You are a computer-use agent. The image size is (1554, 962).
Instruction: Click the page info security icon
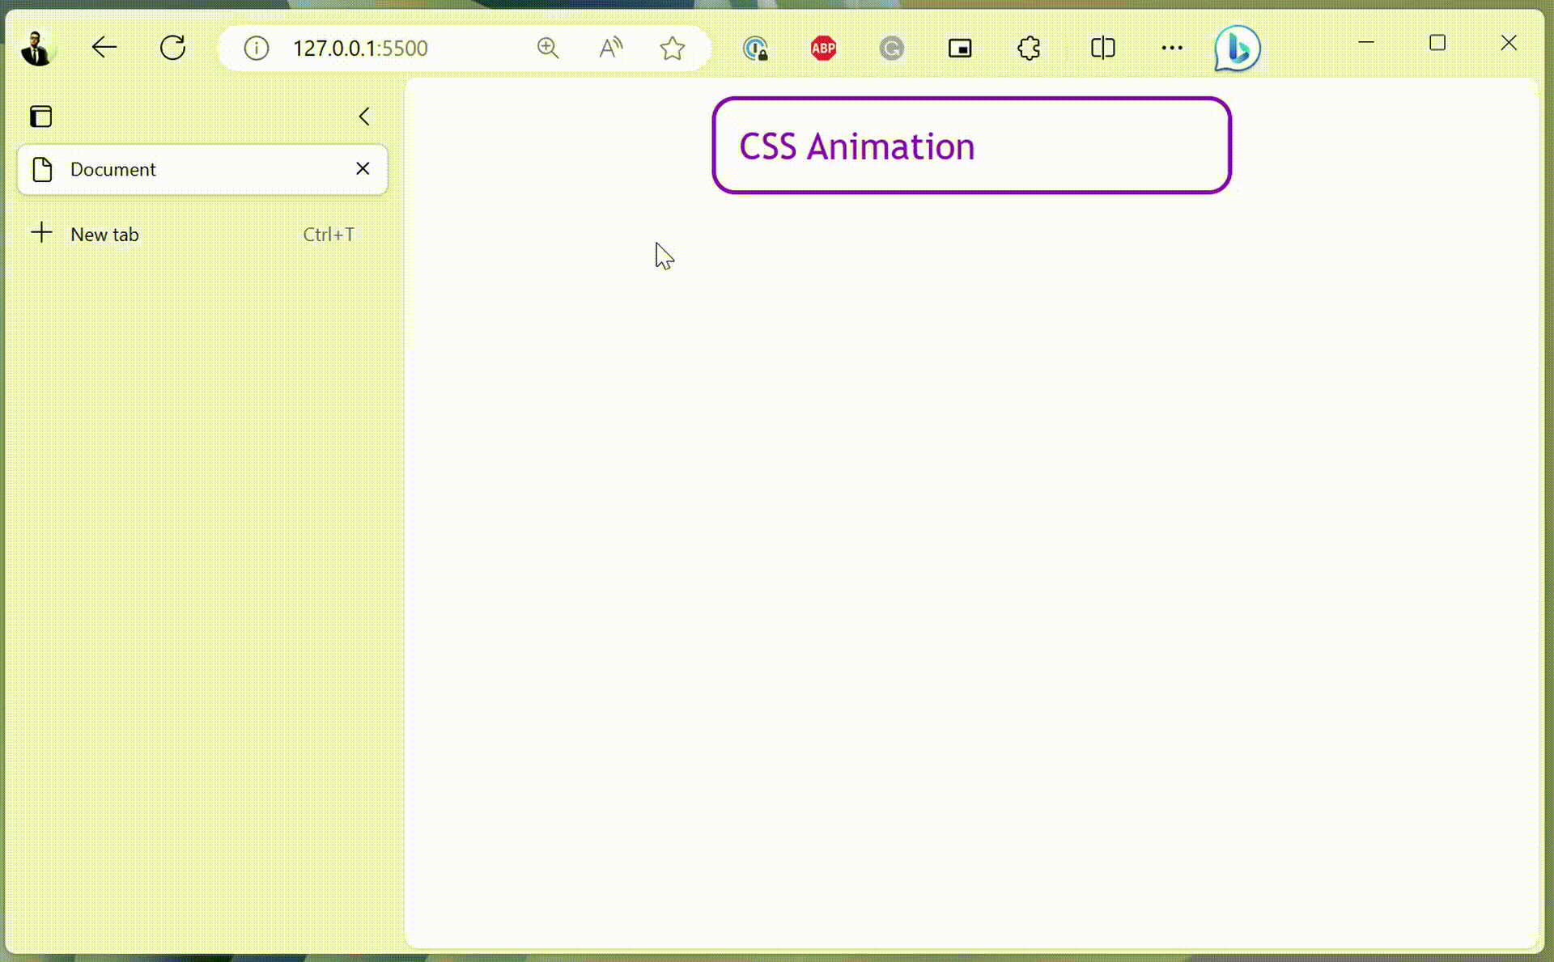click(257, 48)
